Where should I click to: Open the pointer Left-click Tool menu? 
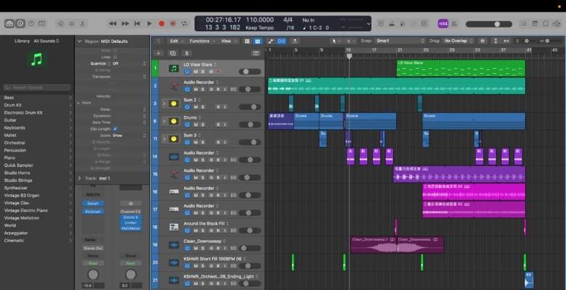point(336,41)
